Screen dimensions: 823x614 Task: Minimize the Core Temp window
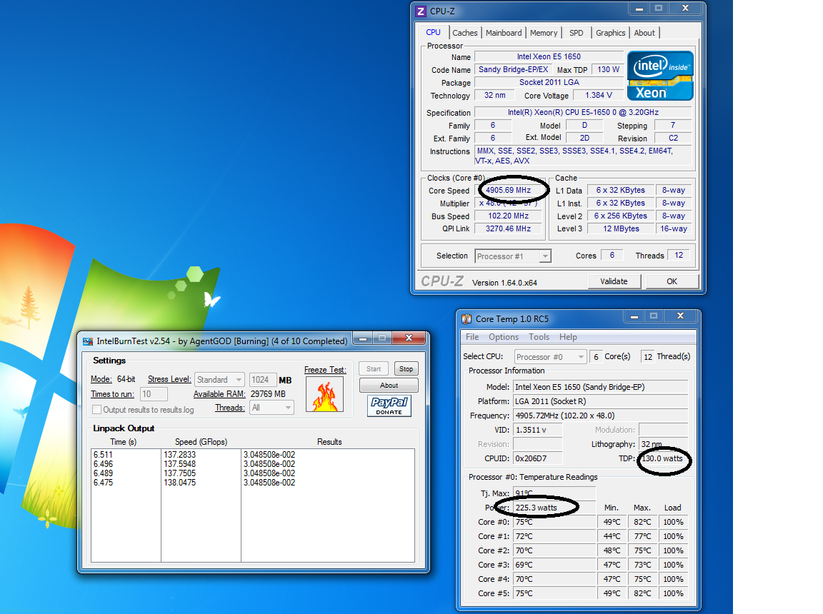tap(634, 317)
